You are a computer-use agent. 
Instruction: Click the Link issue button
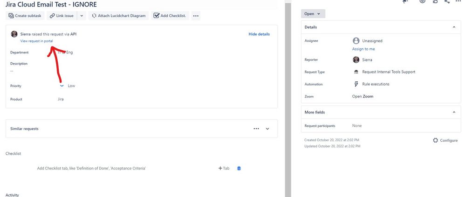point(62,16)
